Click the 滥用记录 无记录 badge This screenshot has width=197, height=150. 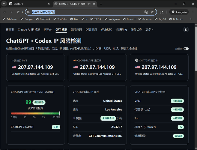(178, 136)
